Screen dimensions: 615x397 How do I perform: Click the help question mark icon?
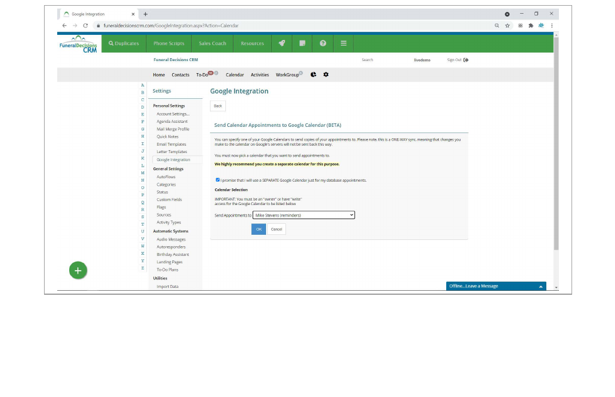point(323,43)
